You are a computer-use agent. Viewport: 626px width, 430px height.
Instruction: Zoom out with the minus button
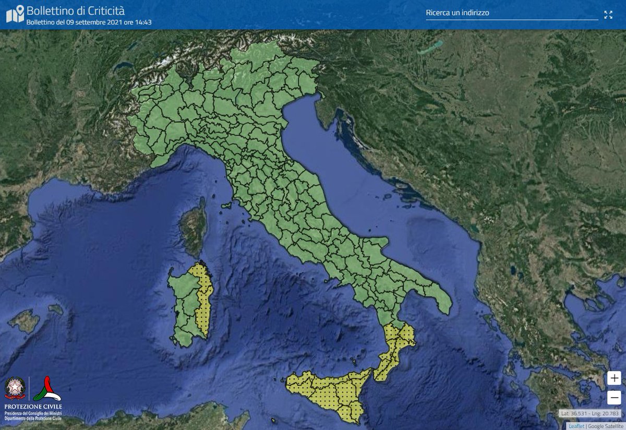click(615, 397)
